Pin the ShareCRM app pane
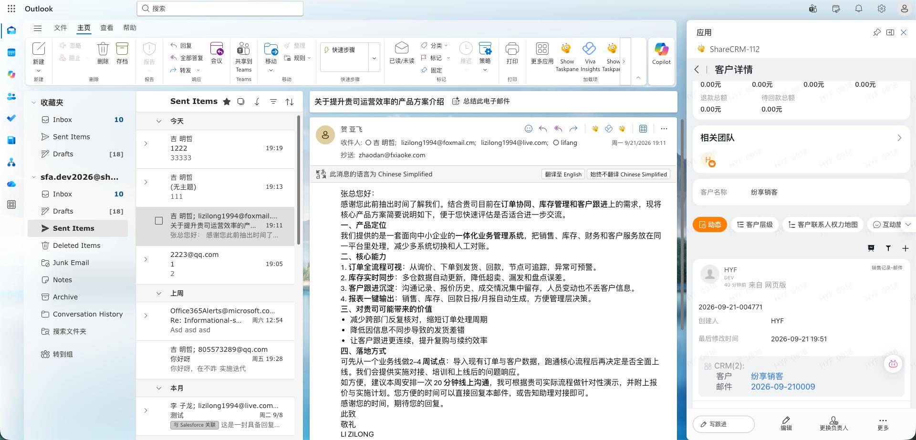The height and width of the screenshot is (440, 916). coord(876,32)
